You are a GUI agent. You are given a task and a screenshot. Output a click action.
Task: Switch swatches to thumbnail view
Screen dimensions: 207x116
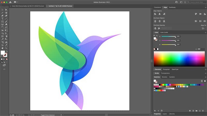pos(205,81)
